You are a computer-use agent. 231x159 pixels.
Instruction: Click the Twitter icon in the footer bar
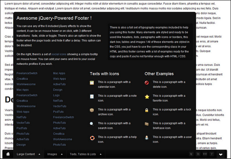pyautogui.click(x=191, y=154)
